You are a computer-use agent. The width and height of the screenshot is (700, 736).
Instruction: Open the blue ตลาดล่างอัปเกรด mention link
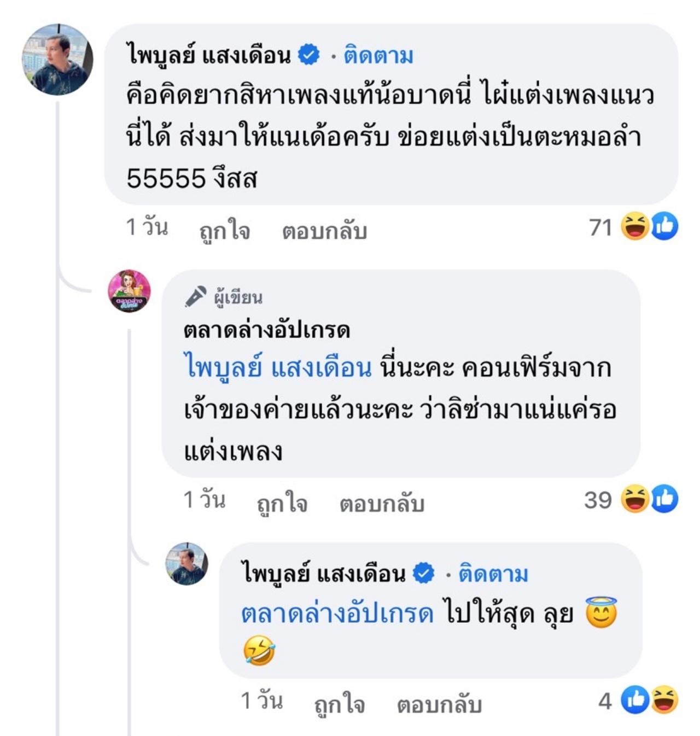337,614
